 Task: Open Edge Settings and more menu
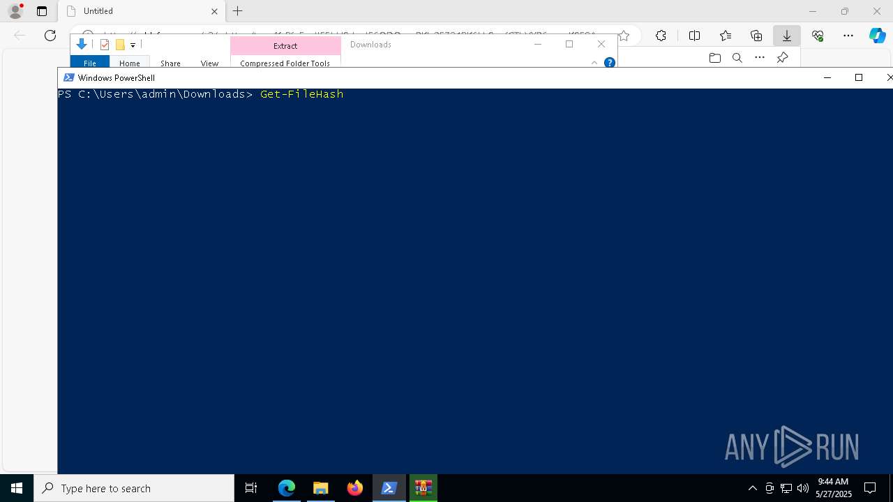(848, 36)
